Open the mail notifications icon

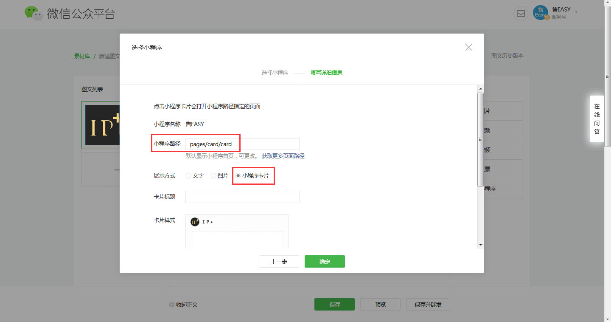point(521,14)
